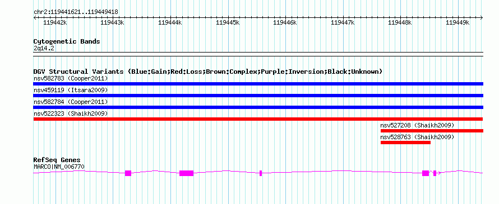499x204 pixels.
Task: Click the chr2:119441621..119449418 coordinate label
Action: [76, 12]
